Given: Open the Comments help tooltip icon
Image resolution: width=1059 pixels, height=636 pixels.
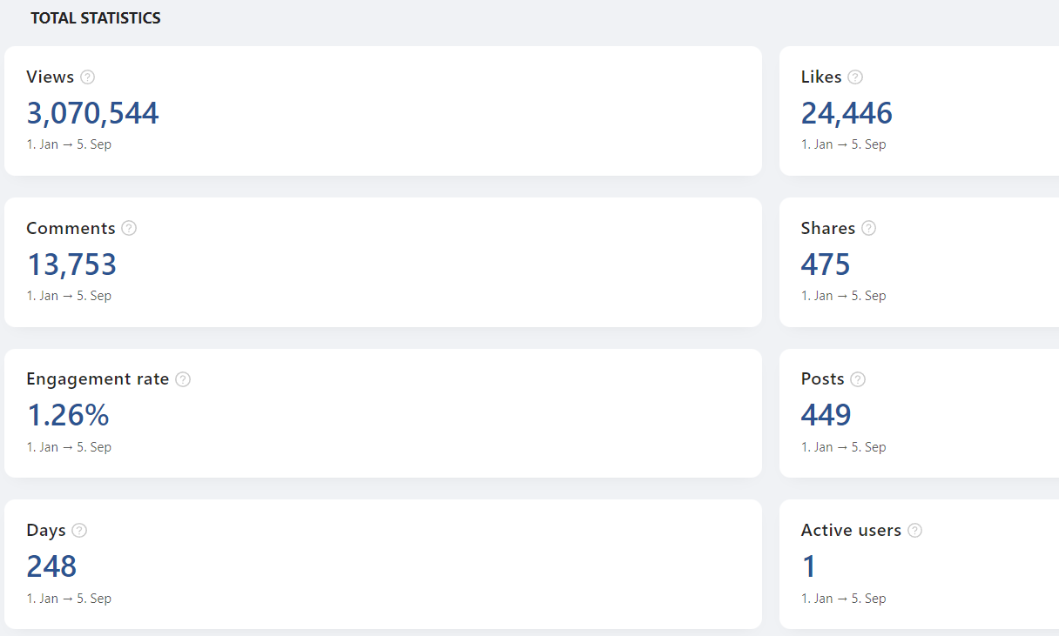Looking at the screenshot, I should [x=129, y=228].
